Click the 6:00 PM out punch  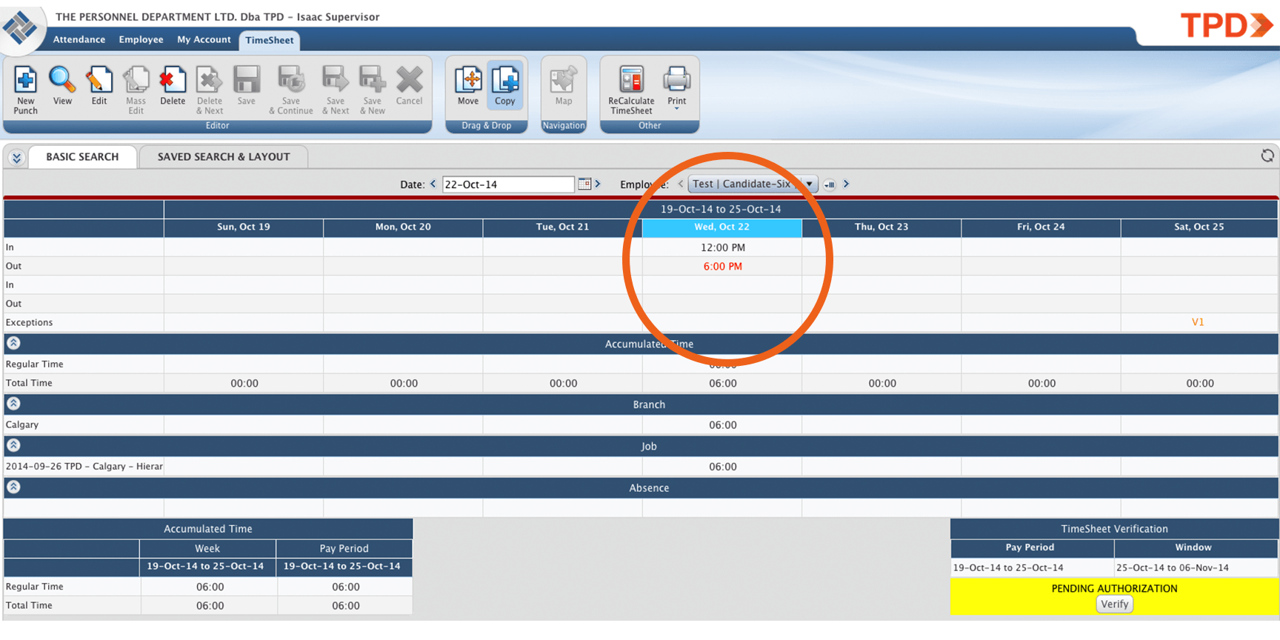coord(722,267)
